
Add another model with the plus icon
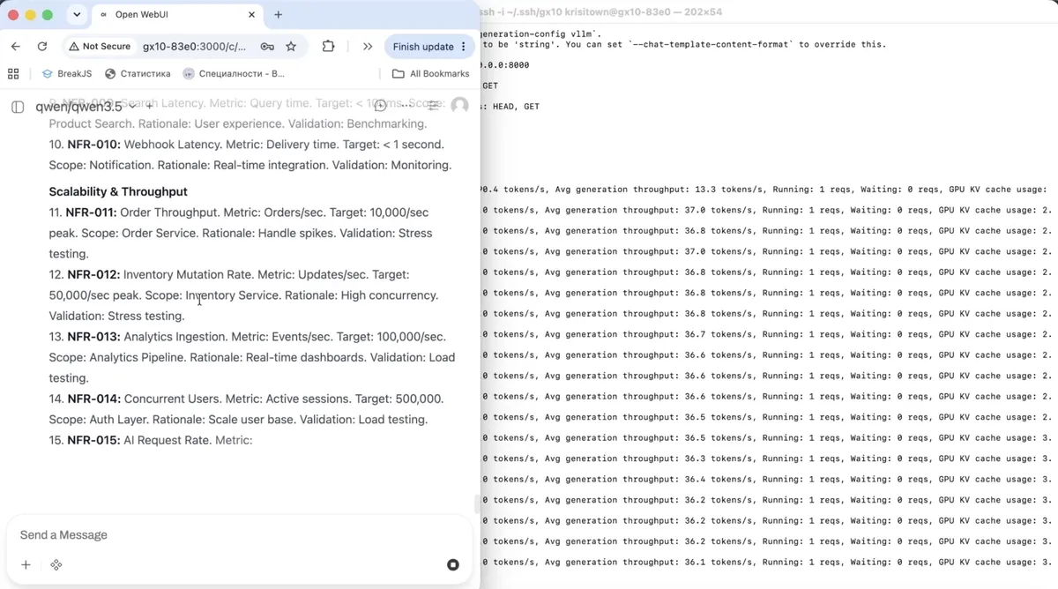(x=149, y=107)
